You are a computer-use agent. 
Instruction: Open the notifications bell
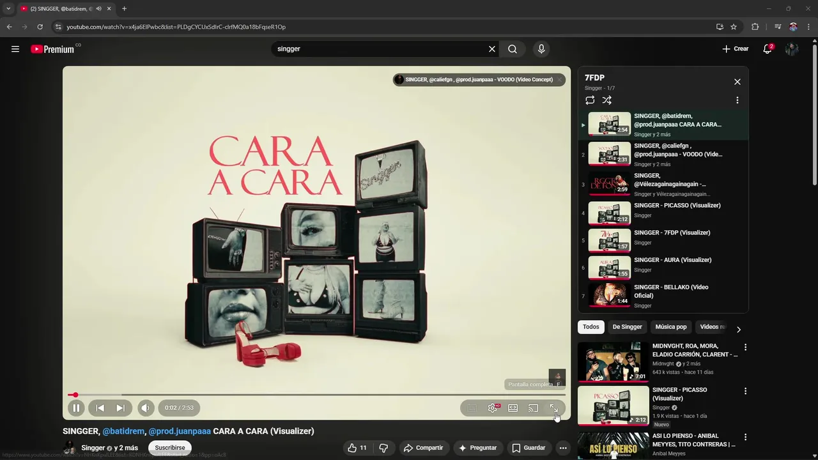768,49
